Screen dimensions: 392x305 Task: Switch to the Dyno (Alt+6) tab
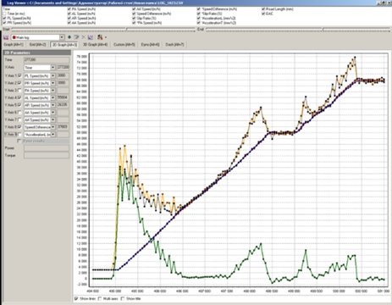coord(150,45)
